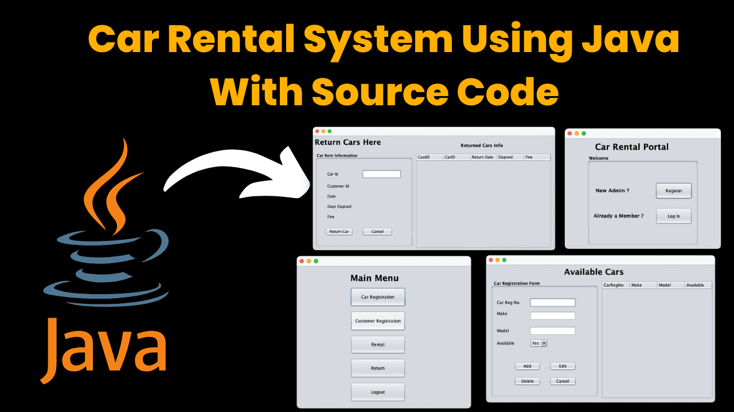Minimize the Return Cars window
This screenshot has height=412, width=734.
click(323, 131)
